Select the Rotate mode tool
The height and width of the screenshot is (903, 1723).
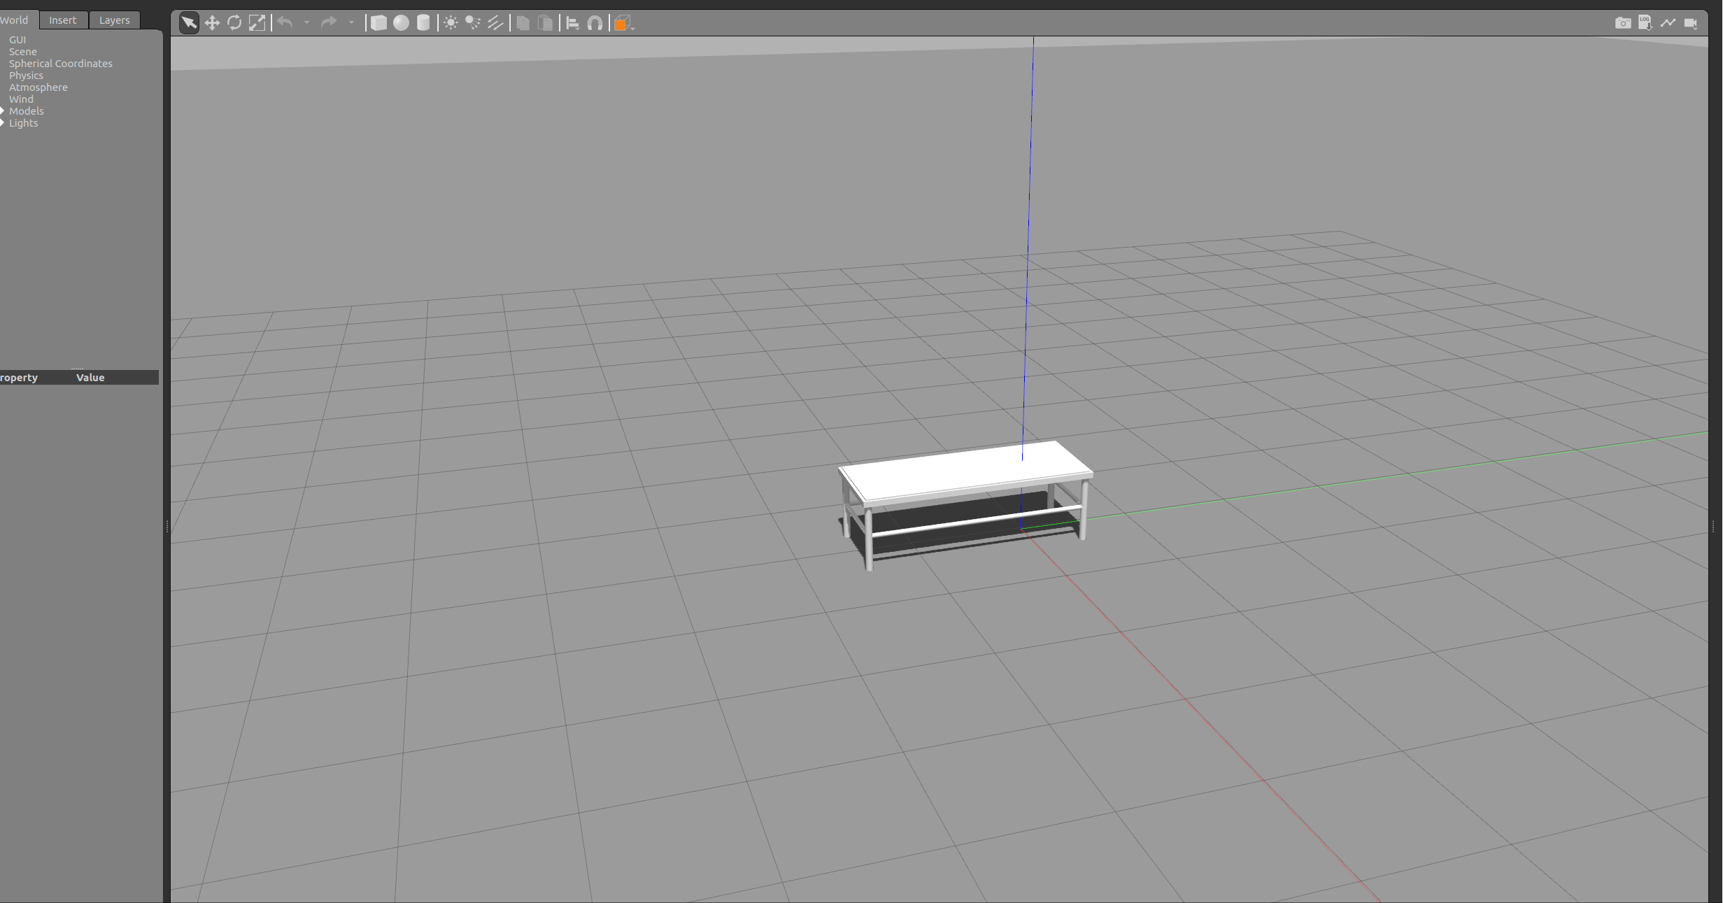click(234, 23)
